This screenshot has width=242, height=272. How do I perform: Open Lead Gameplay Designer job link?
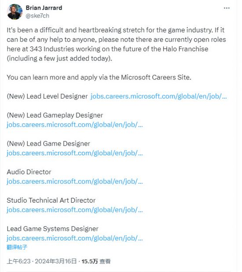point(75,125)
